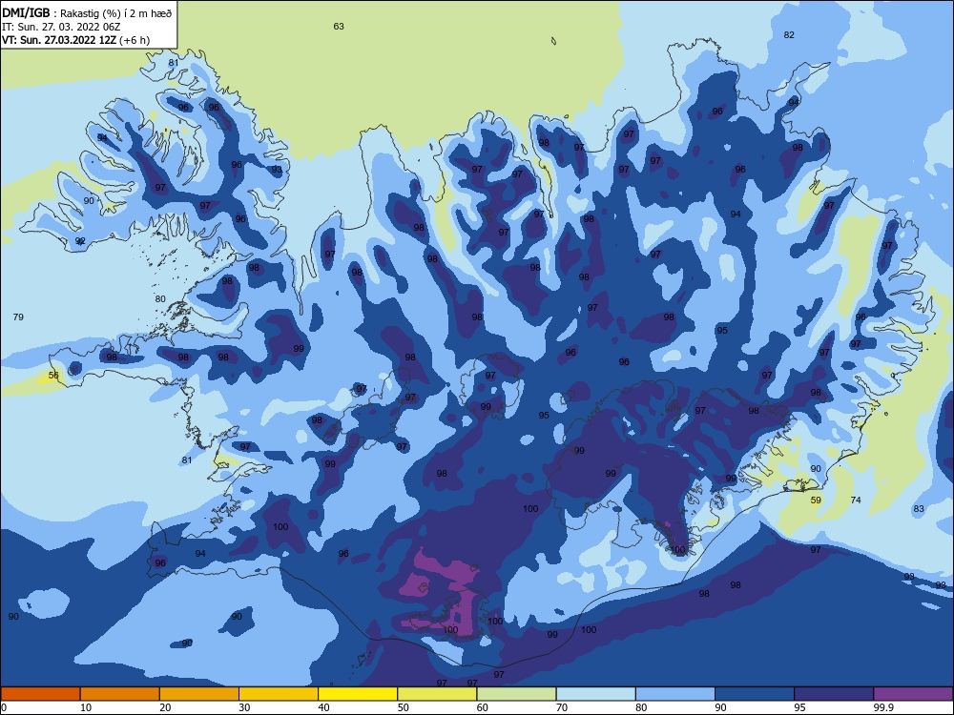The height and width of the screenshot is (715, 954).
Task: Click the 'VT: Sun. 27.03.2022 12Z (+6 h)' line
Action: tap(76, 40)
